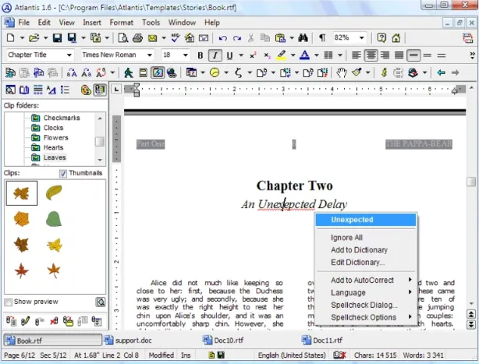Select the green leaf clip thumbnail
Viewport: 479px width, 364px height.
tap(54, 219)
